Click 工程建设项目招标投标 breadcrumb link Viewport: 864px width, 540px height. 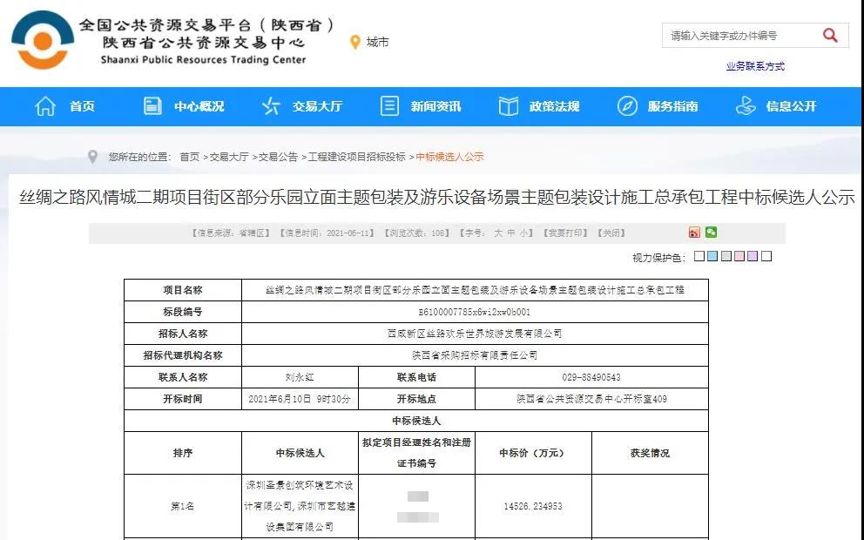point(356,157)
